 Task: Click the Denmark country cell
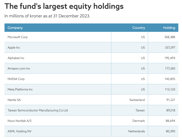[x=138, y=121]
